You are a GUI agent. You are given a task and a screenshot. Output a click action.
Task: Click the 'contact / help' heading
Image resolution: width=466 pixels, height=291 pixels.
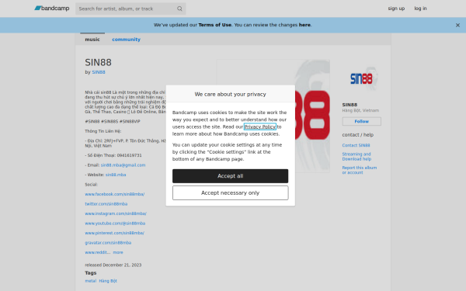[358, 135]
